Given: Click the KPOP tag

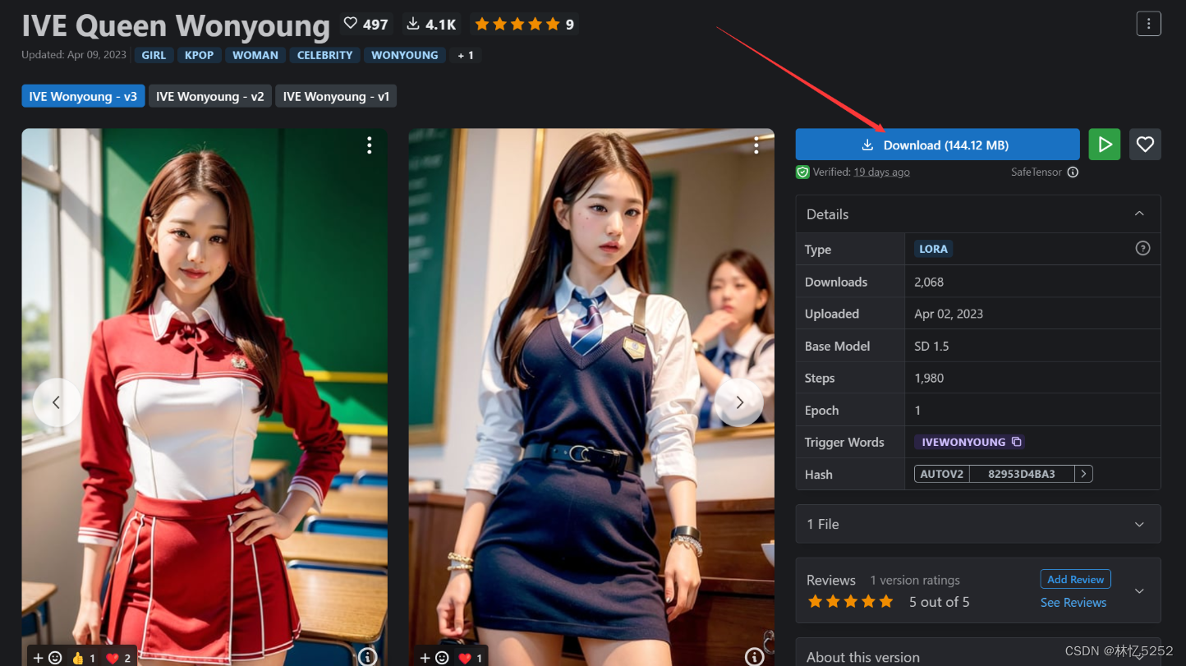Looking at the screenshot, I should [200, 55].
